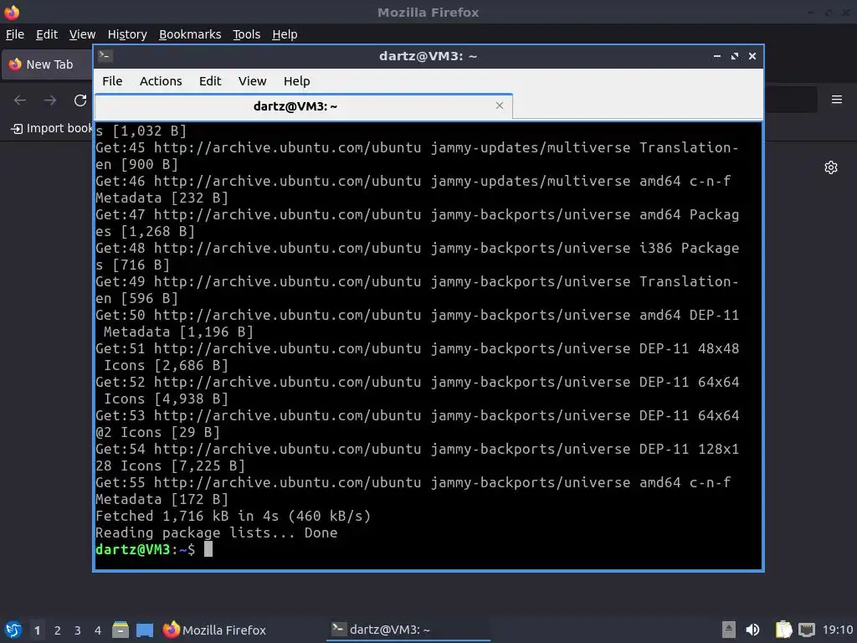Click the 19:10 clock

pos(838,630)
